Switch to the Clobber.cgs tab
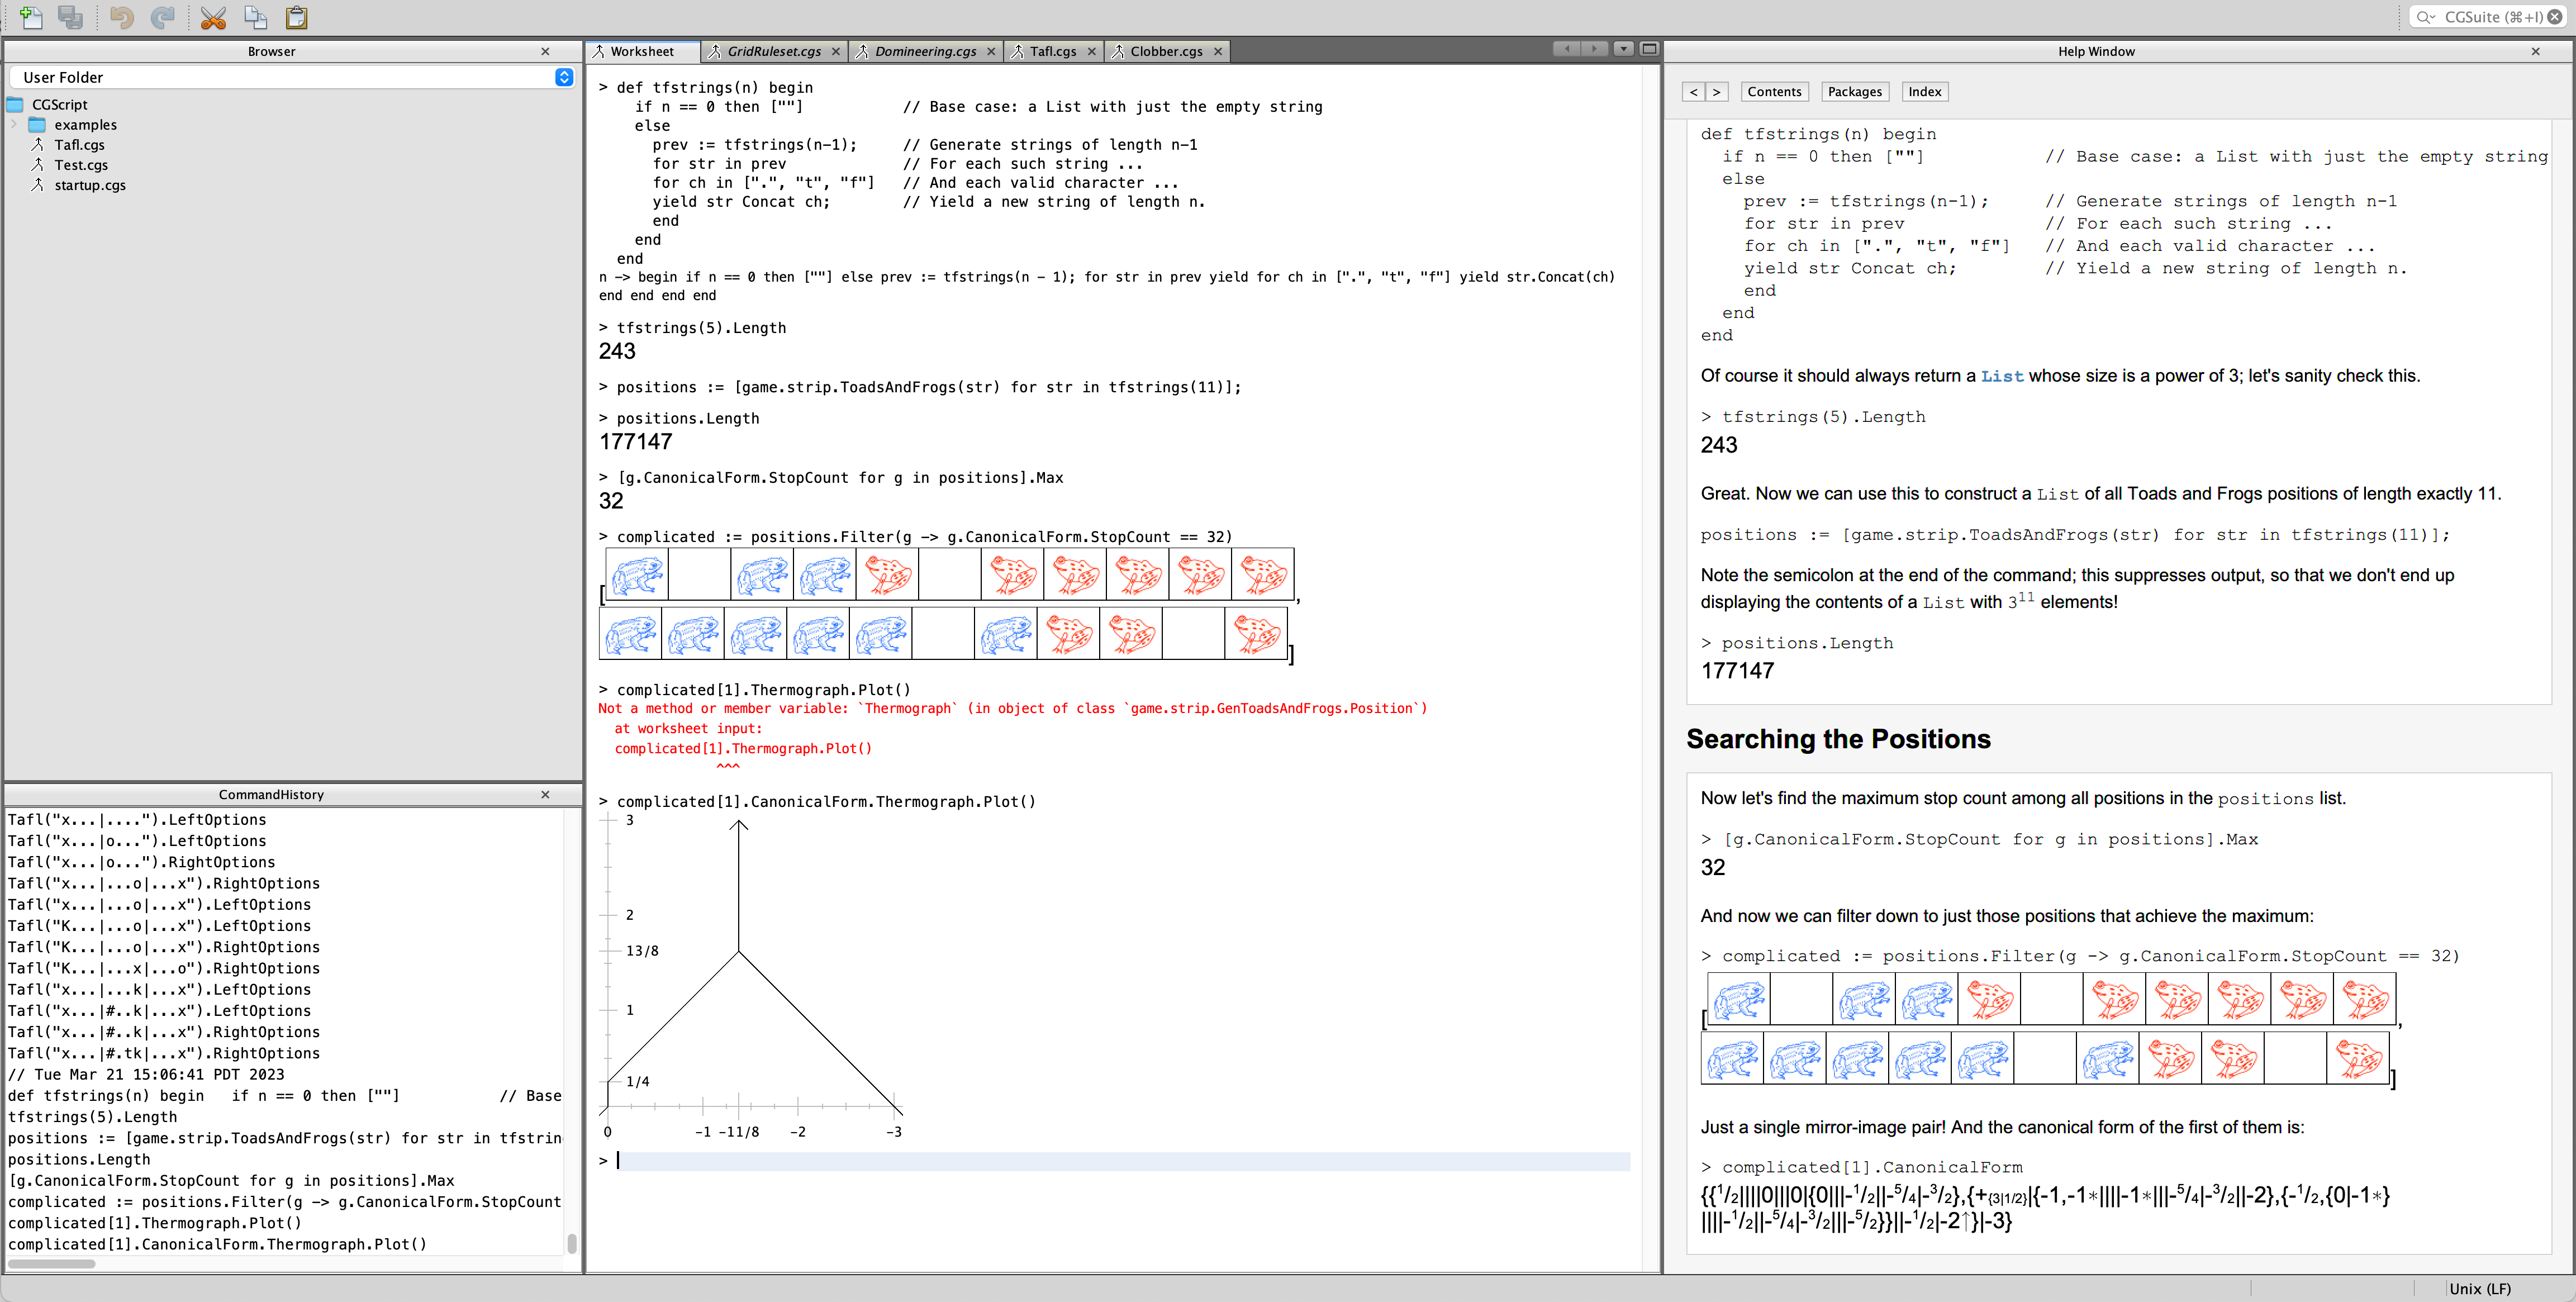Image resolution: width=2576 pixels, height=1302 pixels. click(1166, 51)
